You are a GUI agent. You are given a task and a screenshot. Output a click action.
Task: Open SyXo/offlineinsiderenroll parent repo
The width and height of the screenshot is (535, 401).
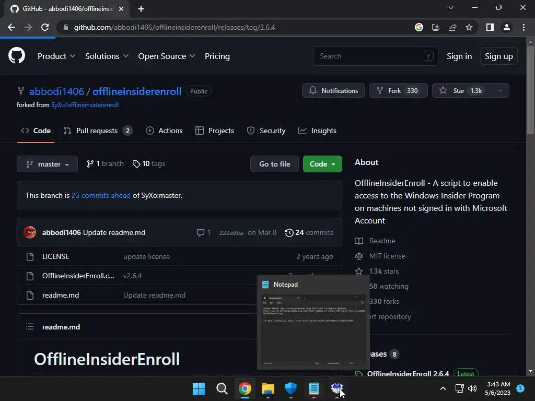(85, 105)
